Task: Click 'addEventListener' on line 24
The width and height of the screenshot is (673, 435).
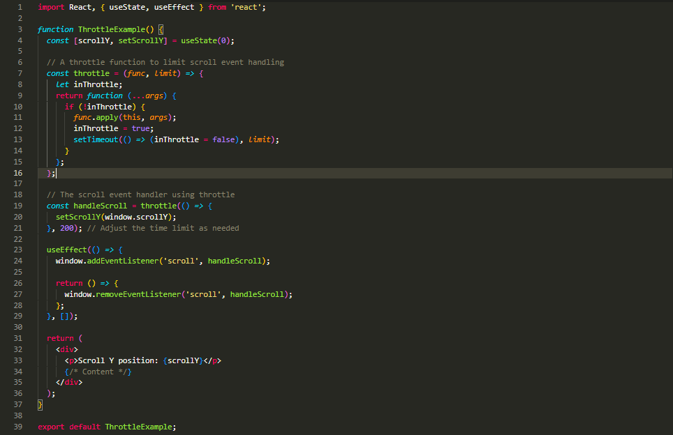Action: (123, 261)
